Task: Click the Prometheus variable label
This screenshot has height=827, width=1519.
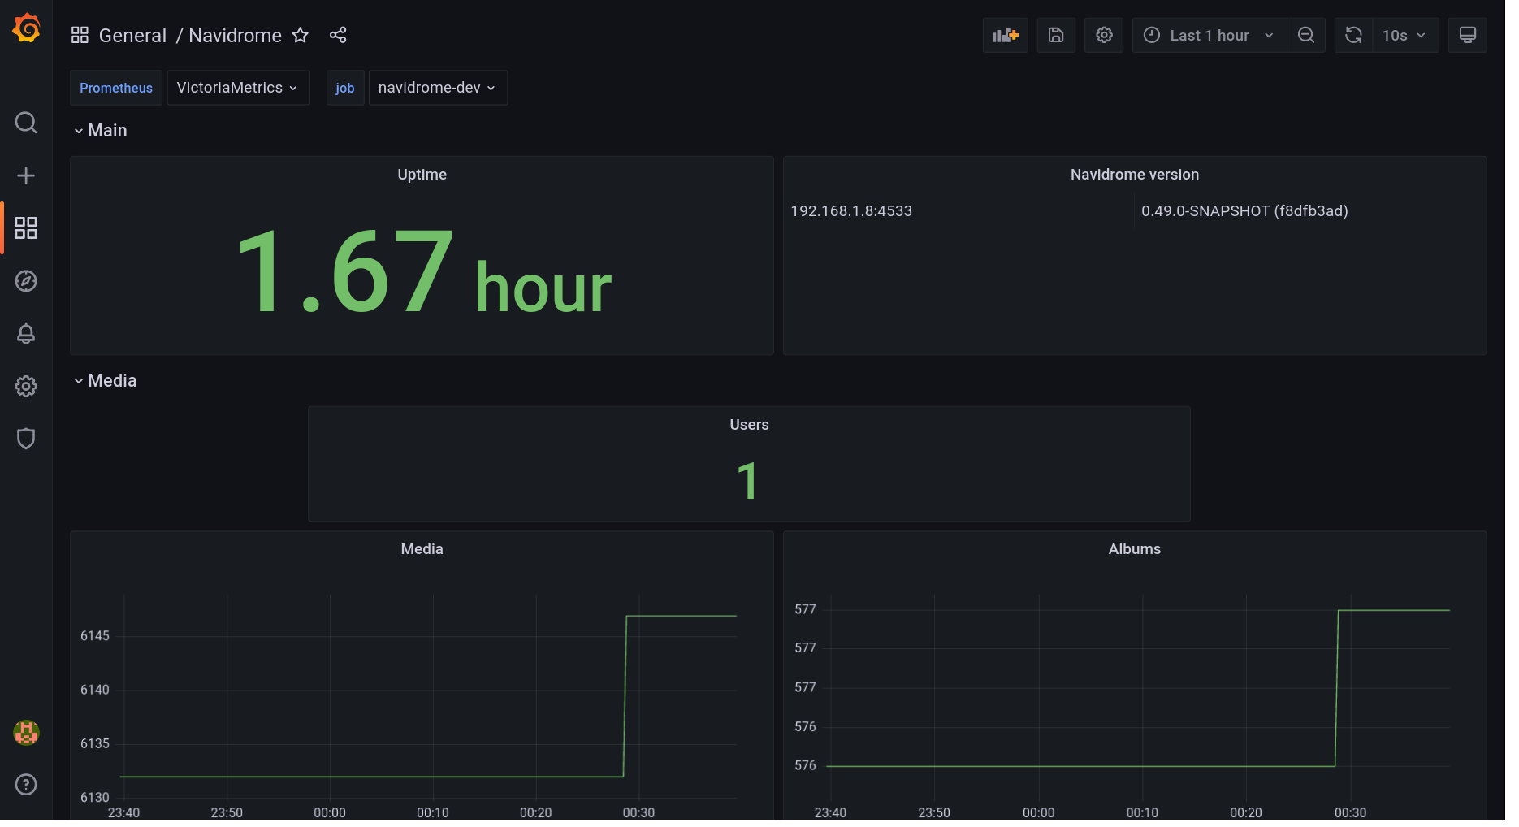Action: 116,88
